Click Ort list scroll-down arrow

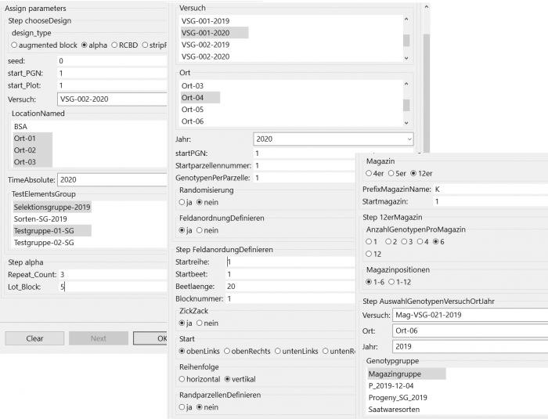pos(406,123)
